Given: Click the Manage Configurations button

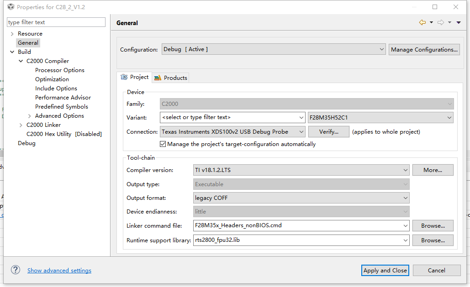Looking at the screenshot, I should [x=424, y=49].
